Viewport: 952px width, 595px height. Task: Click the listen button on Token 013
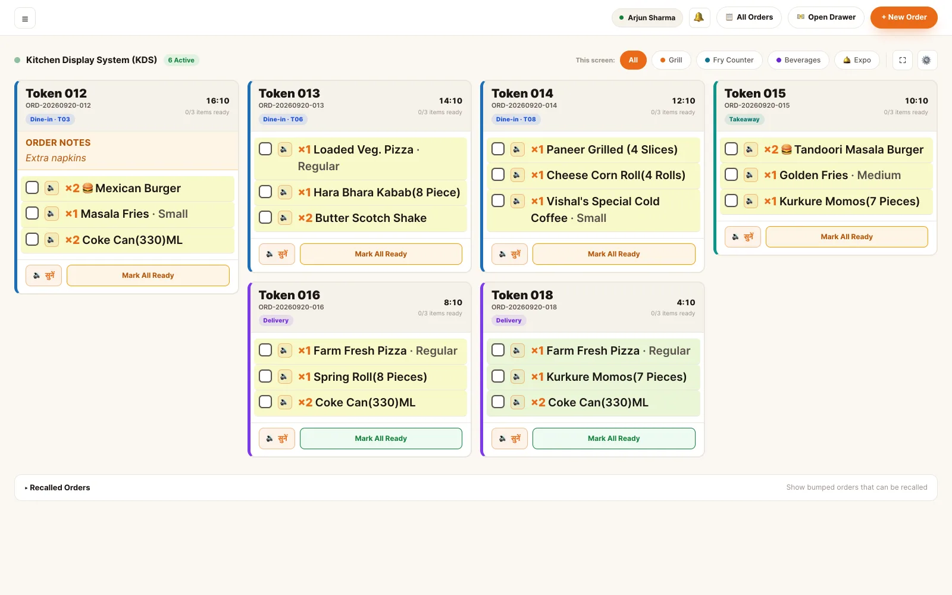(x=277, y=254)
